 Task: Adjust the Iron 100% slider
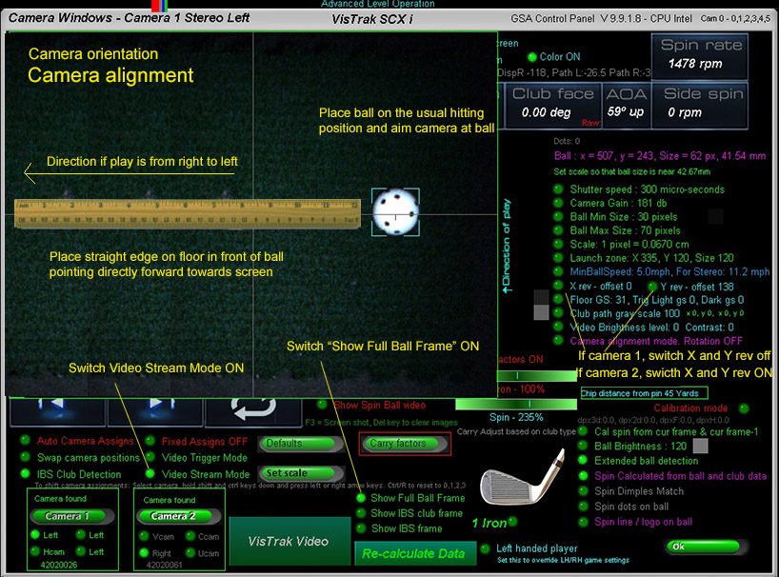[536, 375]
